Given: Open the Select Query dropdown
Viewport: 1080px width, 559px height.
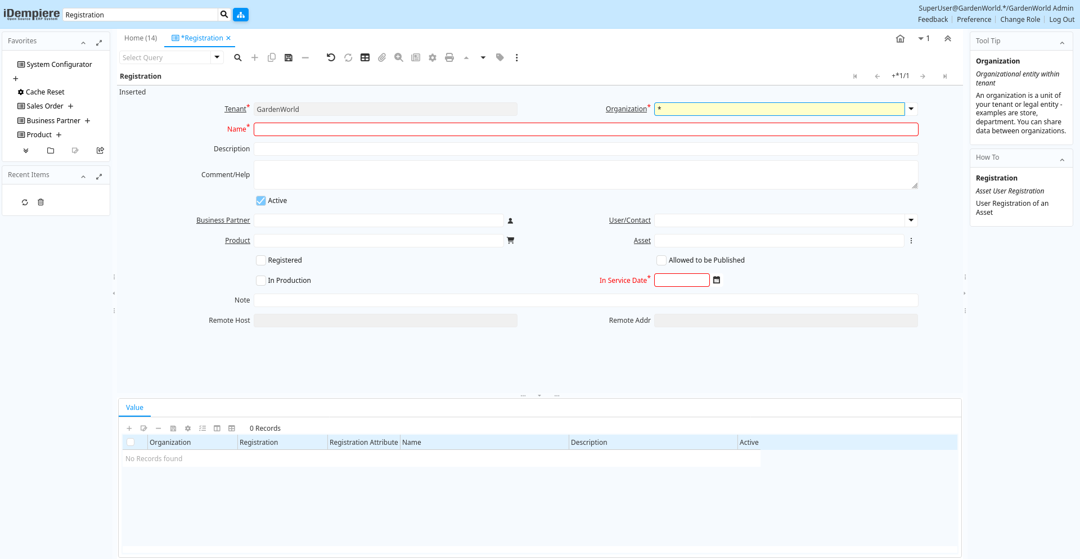Looking at the screenshot, I should [x=217, y=57].
